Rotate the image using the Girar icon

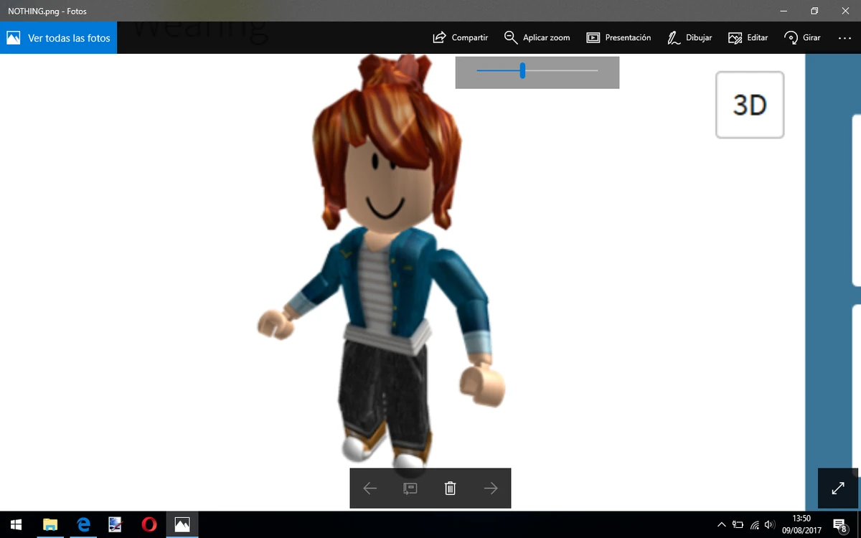pyautogui.click(x=789, y=37)
